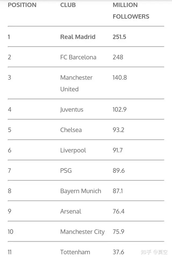
Task: Click the Arsenal club entry
Action: coord(71,211)
